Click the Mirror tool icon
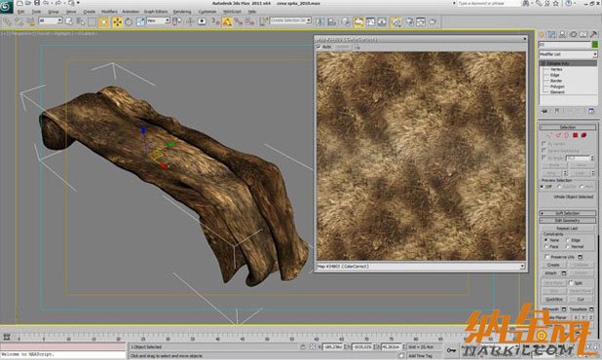 (x=320, y=21)
